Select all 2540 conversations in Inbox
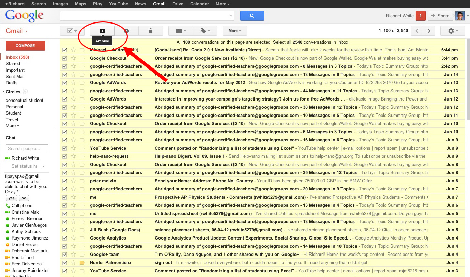 [310, 42]
